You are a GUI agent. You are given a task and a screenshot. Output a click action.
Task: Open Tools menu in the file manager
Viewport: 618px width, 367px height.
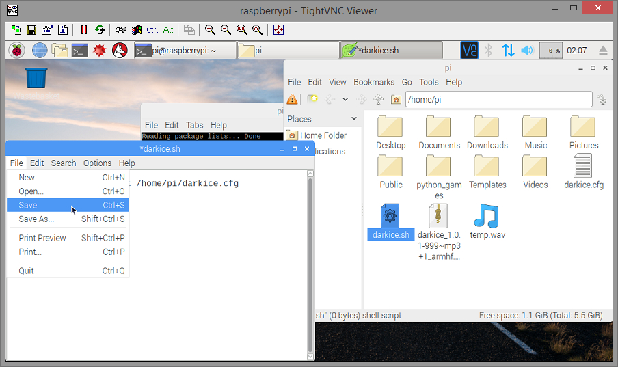[429, 83]
